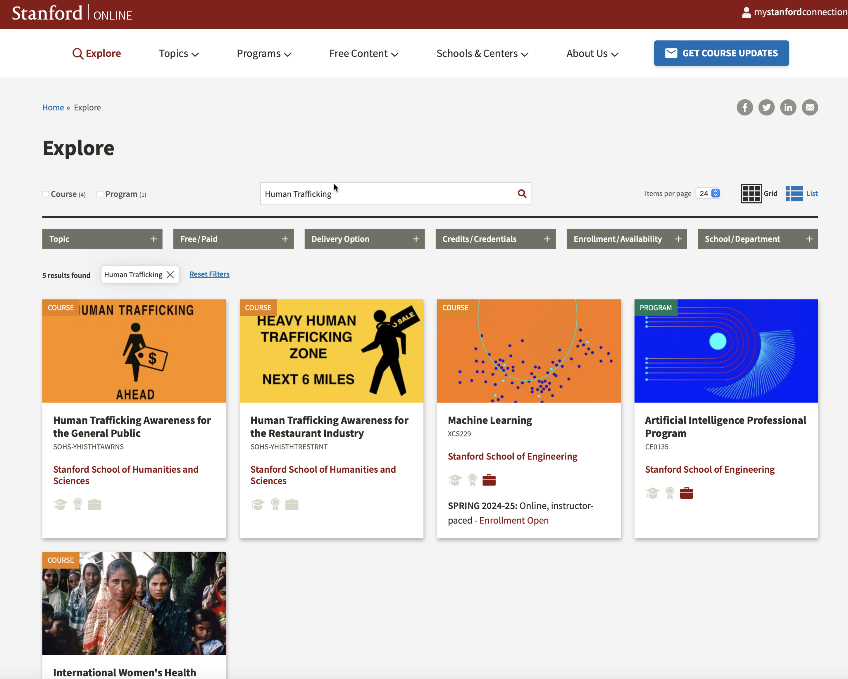Screen dimensions: 848x679
Task: Open the Free Content navigation menu
Action: coord(364,53)
